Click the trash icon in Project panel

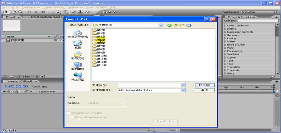pos(36,77)
